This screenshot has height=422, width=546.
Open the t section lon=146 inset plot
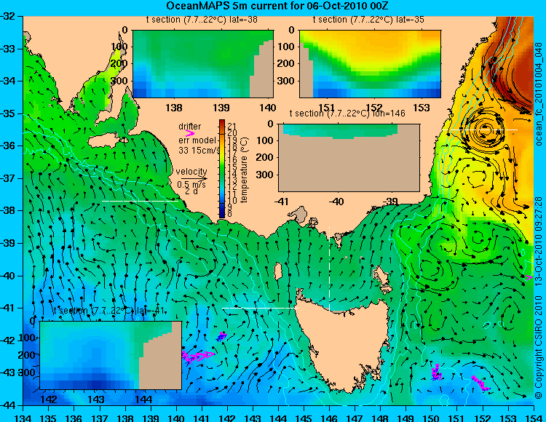coord(349,158)
